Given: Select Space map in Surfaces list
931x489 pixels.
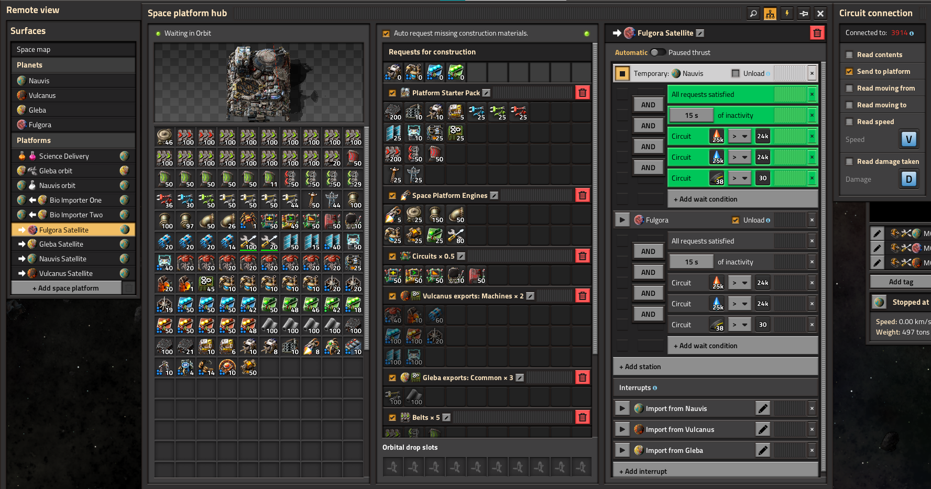Looking at the screenshot, I should click(x=73, y=49).
